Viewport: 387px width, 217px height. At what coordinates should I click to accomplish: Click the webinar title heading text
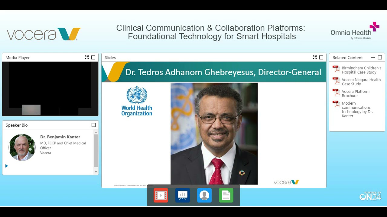pyautogui.click(x=211, y=32)
